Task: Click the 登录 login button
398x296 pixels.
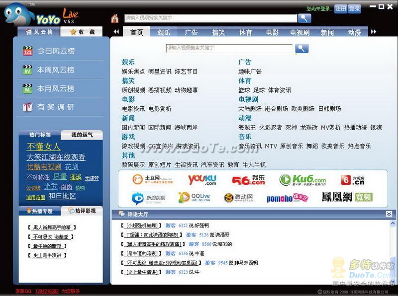Action: [354, 8]
